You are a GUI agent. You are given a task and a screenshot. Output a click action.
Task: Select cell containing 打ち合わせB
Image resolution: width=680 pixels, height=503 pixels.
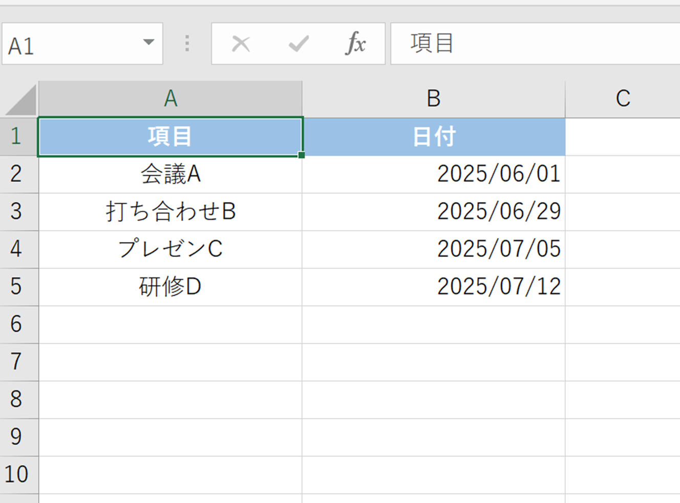click(171, 212)
